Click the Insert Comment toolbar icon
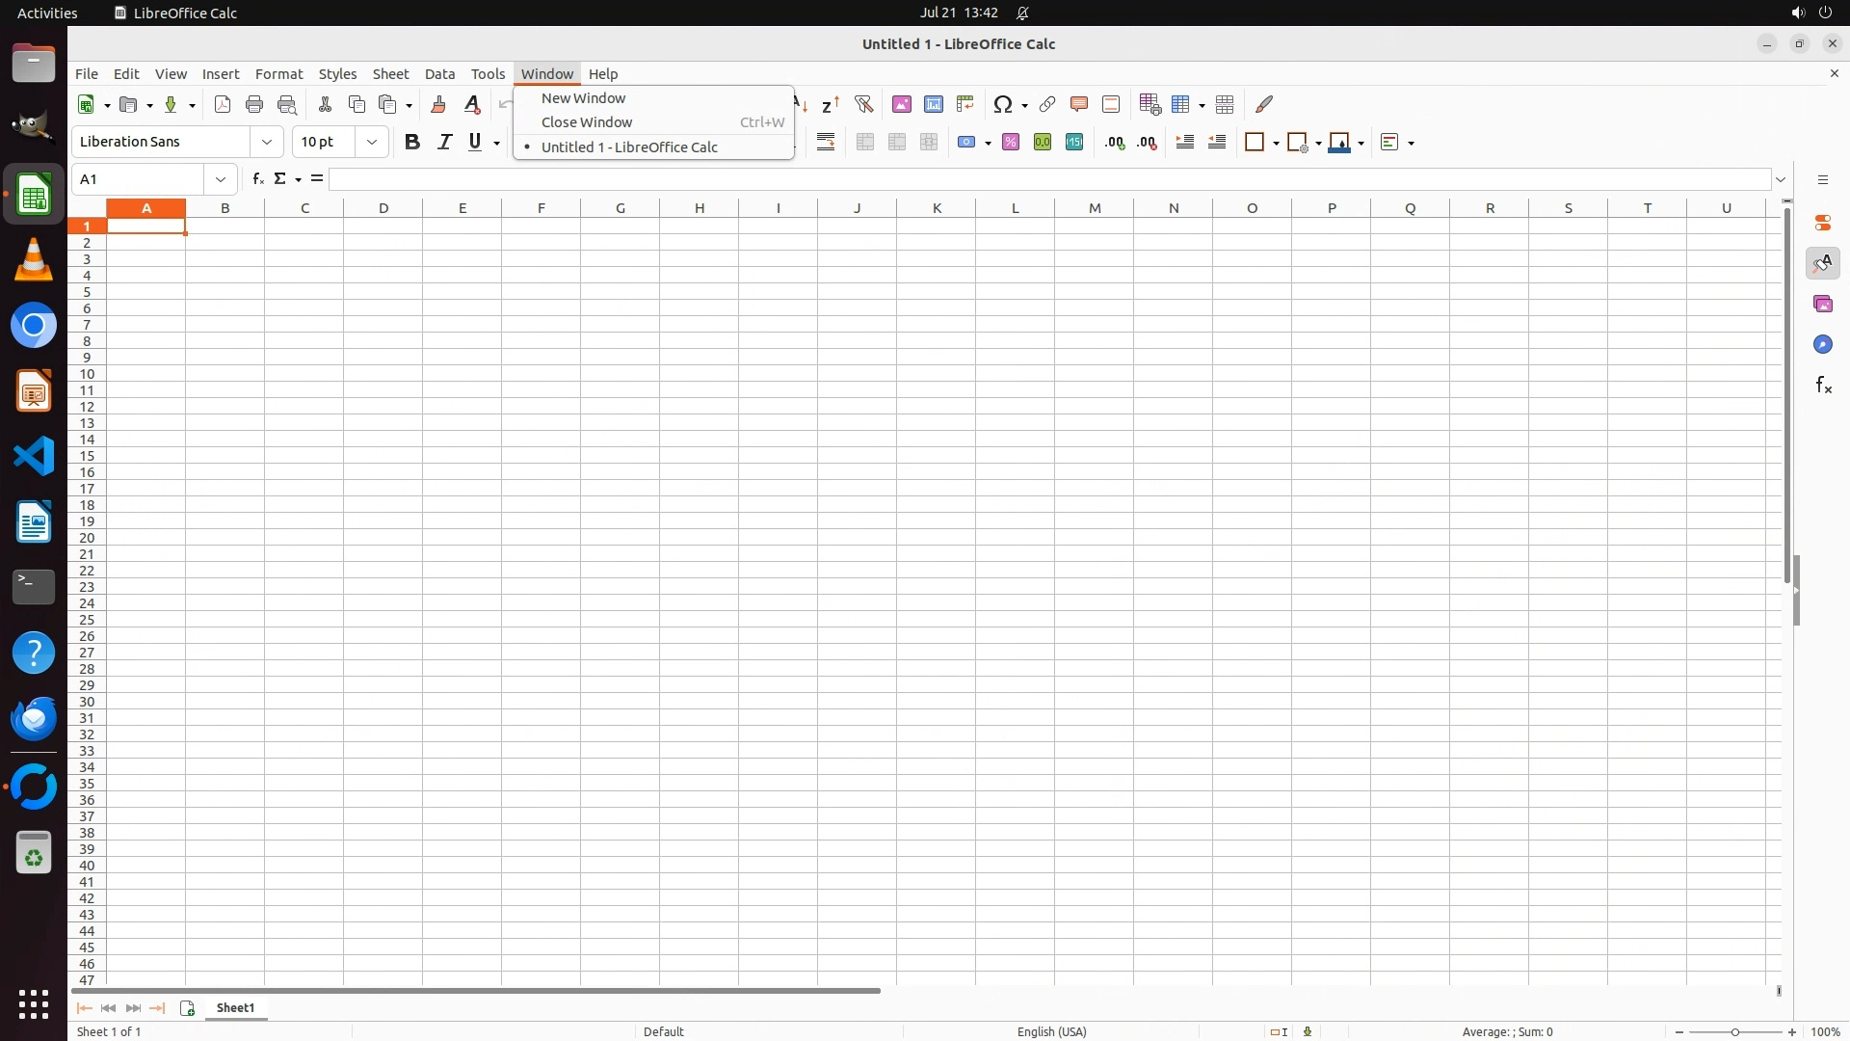This screenshot has height=1041, width=1850. [1078, 104]
